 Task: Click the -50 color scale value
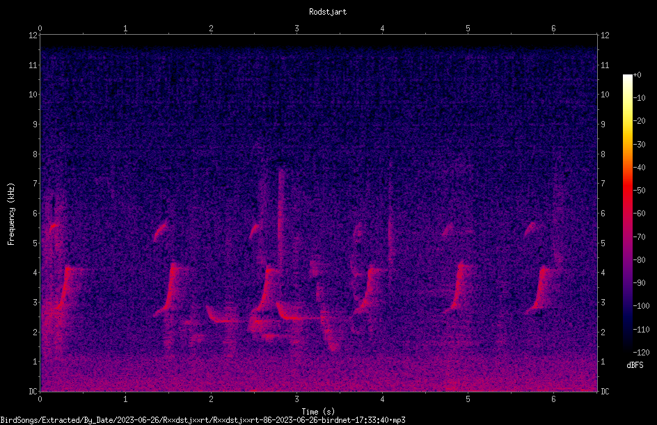coord(640,191)
